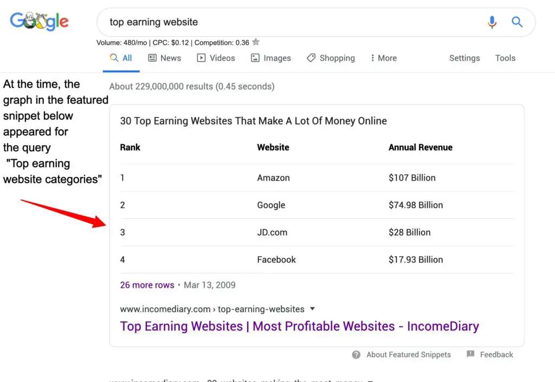
Task: Click the $17.93 Billion revenue value
Action: pos(416,260)
